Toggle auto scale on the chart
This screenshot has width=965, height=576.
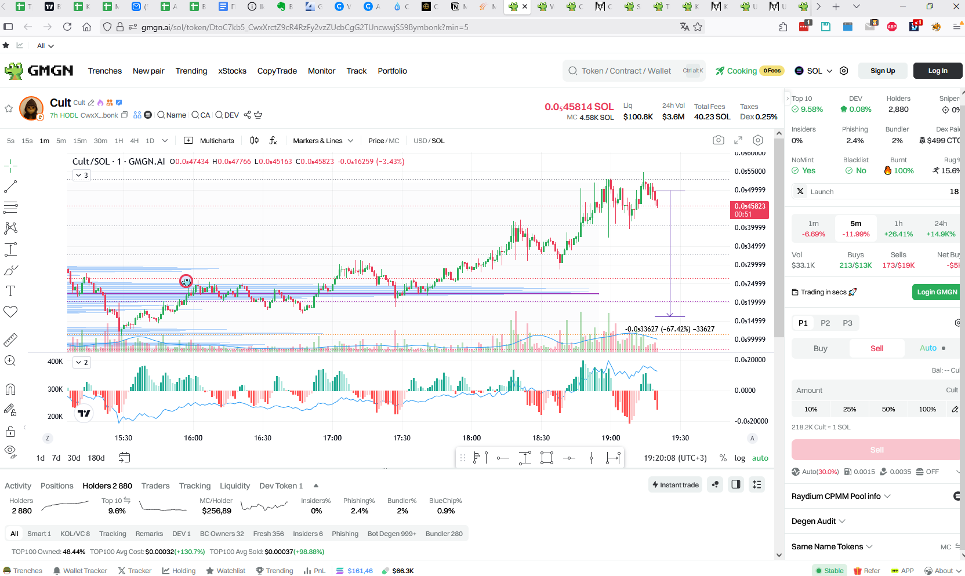(x=760, y=458)
